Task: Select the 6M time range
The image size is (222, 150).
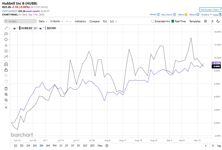Action: tap(48, 146)
